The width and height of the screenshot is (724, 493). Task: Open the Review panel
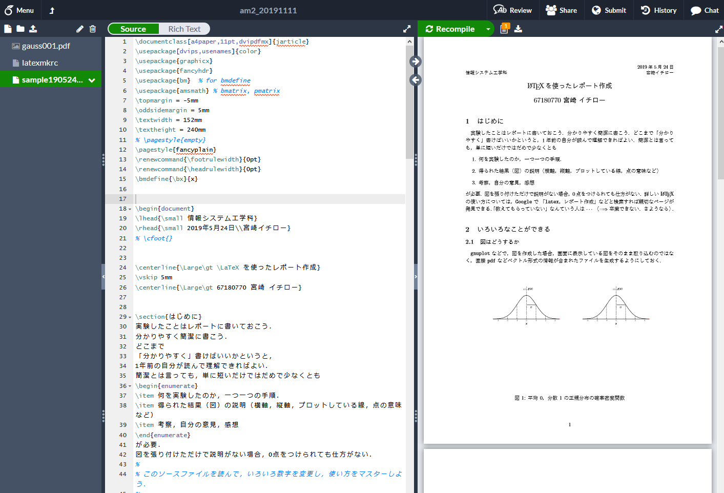pyautogui.click(x=512, y=10)
